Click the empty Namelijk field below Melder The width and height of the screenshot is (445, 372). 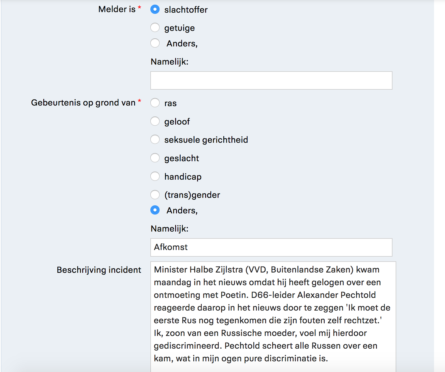point(271,80)
